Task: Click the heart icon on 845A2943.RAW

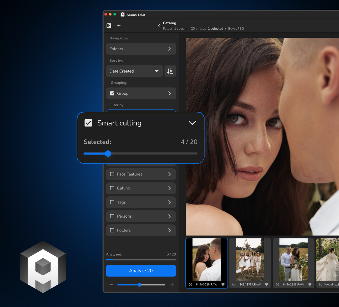Action: click(310, 284)
